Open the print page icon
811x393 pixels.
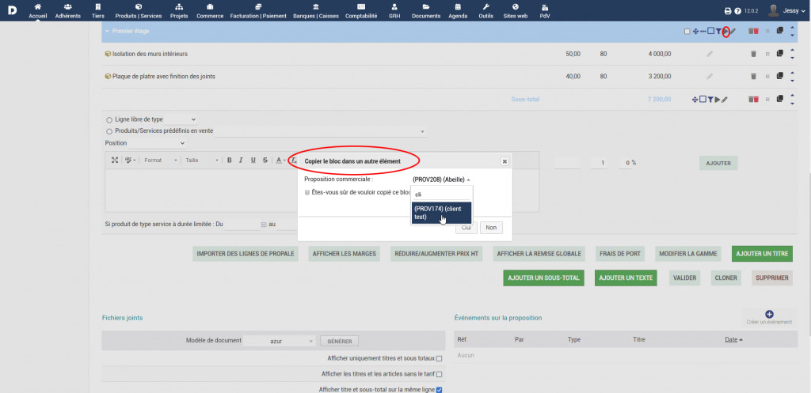[728, 10]
